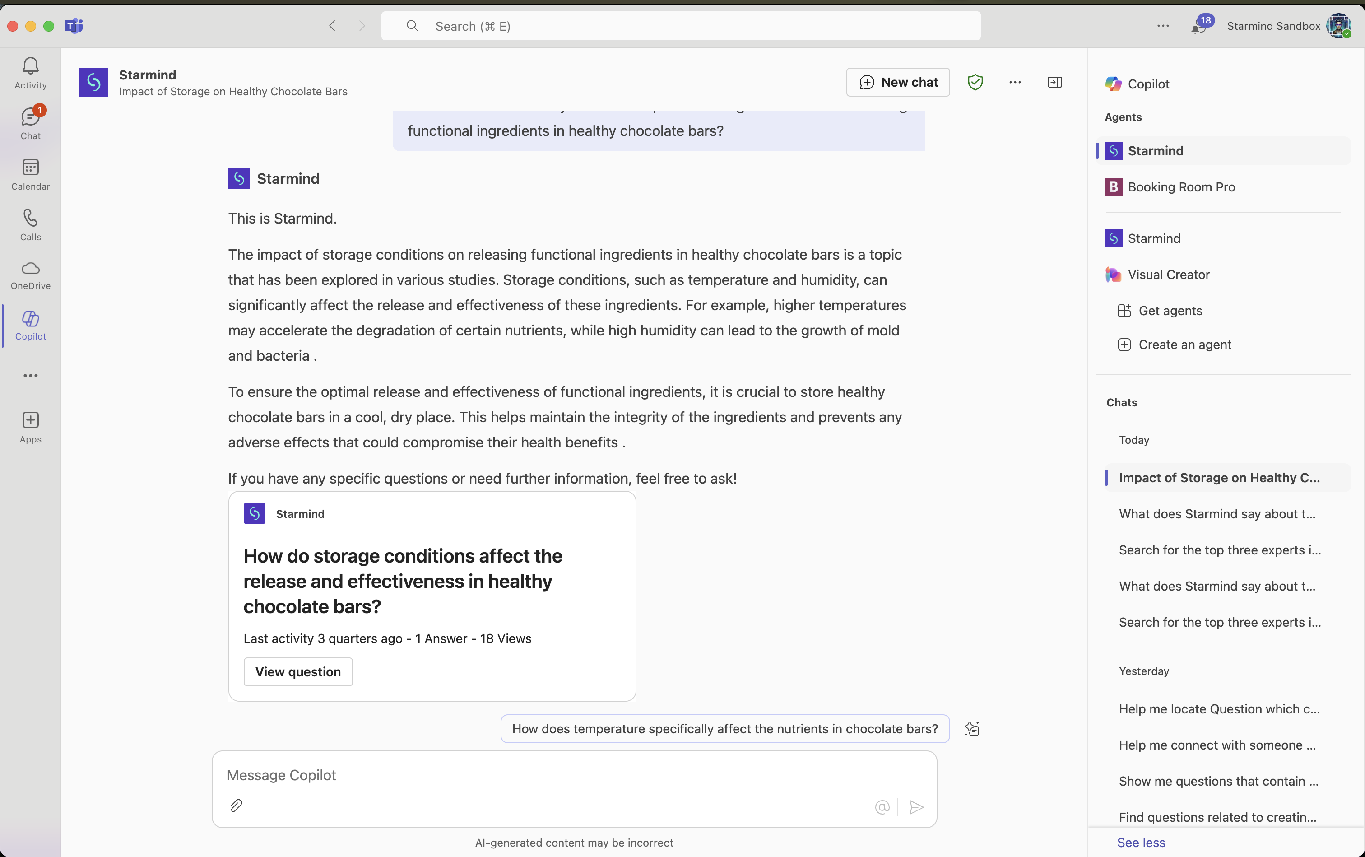Select Booking Room Pro agent
The height and width of the screenshot is (857, 1365).
tap(1181, 187)
